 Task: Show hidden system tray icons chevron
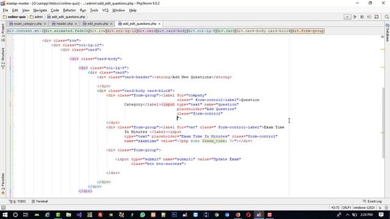(x=347, y=215)
